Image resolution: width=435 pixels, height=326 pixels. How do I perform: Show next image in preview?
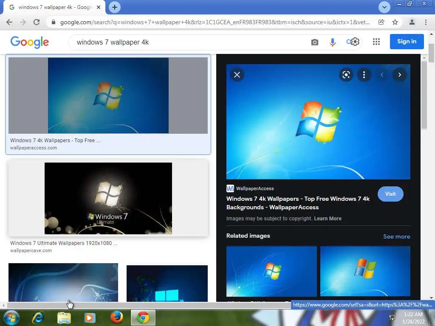click(x=399, y=75)
